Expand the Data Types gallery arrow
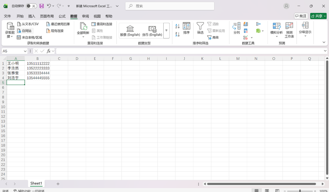Screen dimensions: 329x192 167,30
